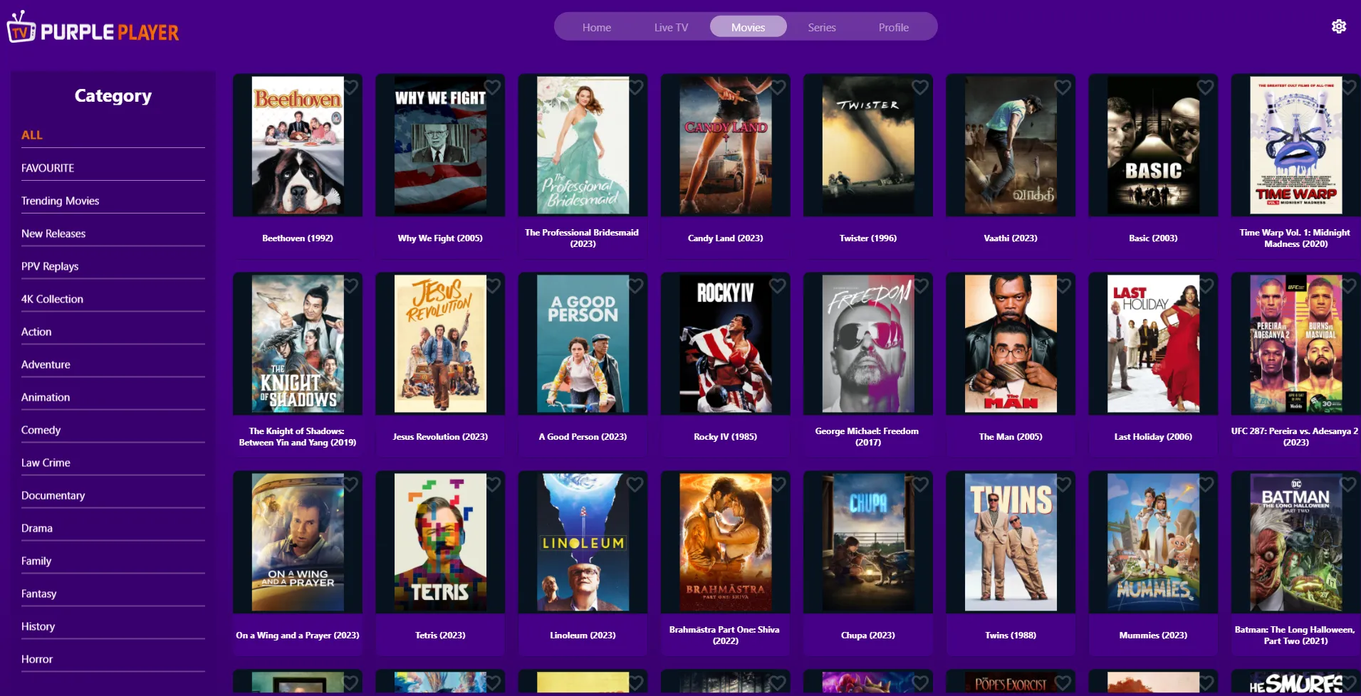The width and height of the screenshot is (1361, 696).
Task: Open the History category
Action: click(x=113, y=626)
